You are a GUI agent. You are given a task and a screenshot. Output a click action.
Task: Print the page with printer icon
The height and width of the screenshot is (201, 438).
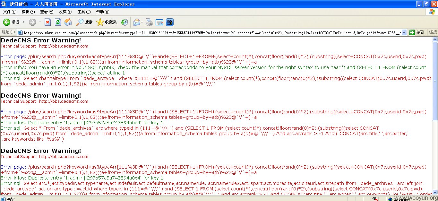point(149,22)
